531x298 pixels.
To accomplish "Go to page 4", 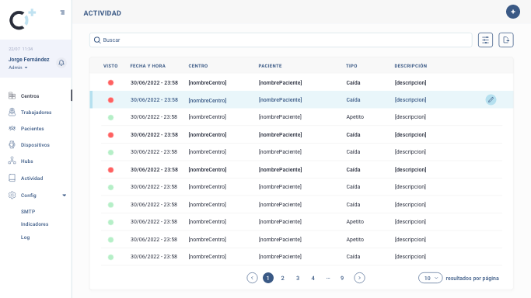I will click(x=313, y=278).
